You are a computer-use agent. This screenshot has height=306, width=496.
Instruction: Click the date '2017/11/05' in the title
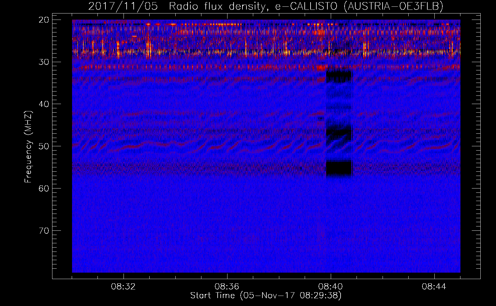(x=123, y=6)
